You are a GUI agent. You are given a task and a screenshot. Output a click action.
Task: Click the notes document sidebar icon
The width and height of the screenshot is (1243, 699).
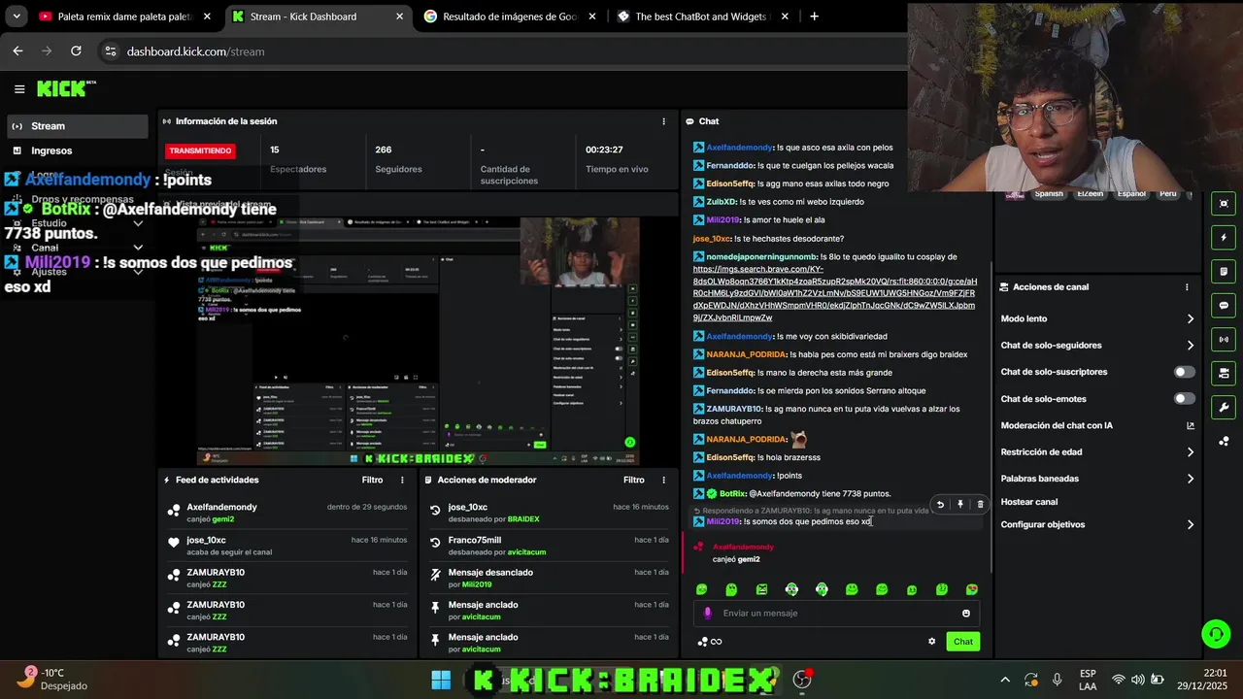1224,272
